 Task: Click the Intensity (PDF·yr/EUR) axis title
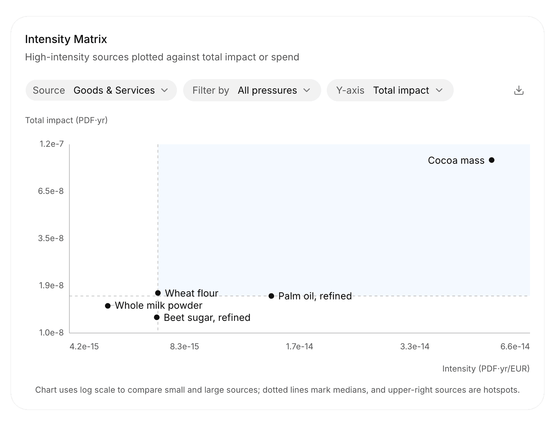point(486,368)
